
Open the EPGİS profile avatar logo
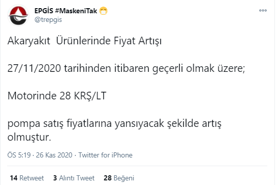pyautogui.click(x=18, y=15)
